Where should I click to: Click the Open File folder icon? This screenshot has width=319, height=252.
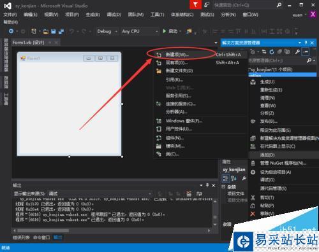point(46,32)
